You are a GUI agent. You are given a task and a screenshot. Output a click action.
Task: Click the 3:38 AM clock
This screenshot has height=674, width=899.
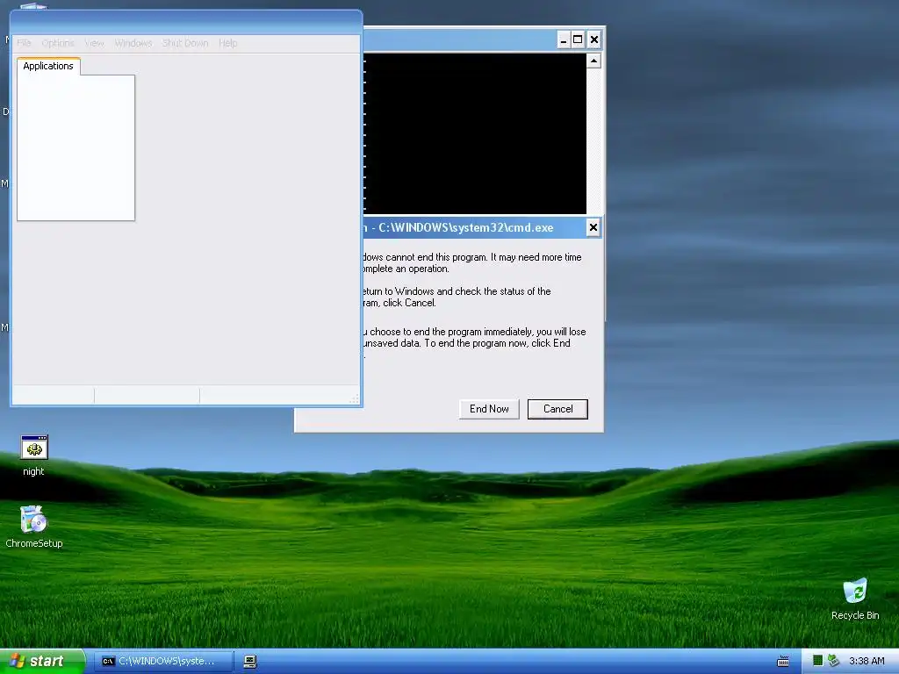[x=867, y=661]
